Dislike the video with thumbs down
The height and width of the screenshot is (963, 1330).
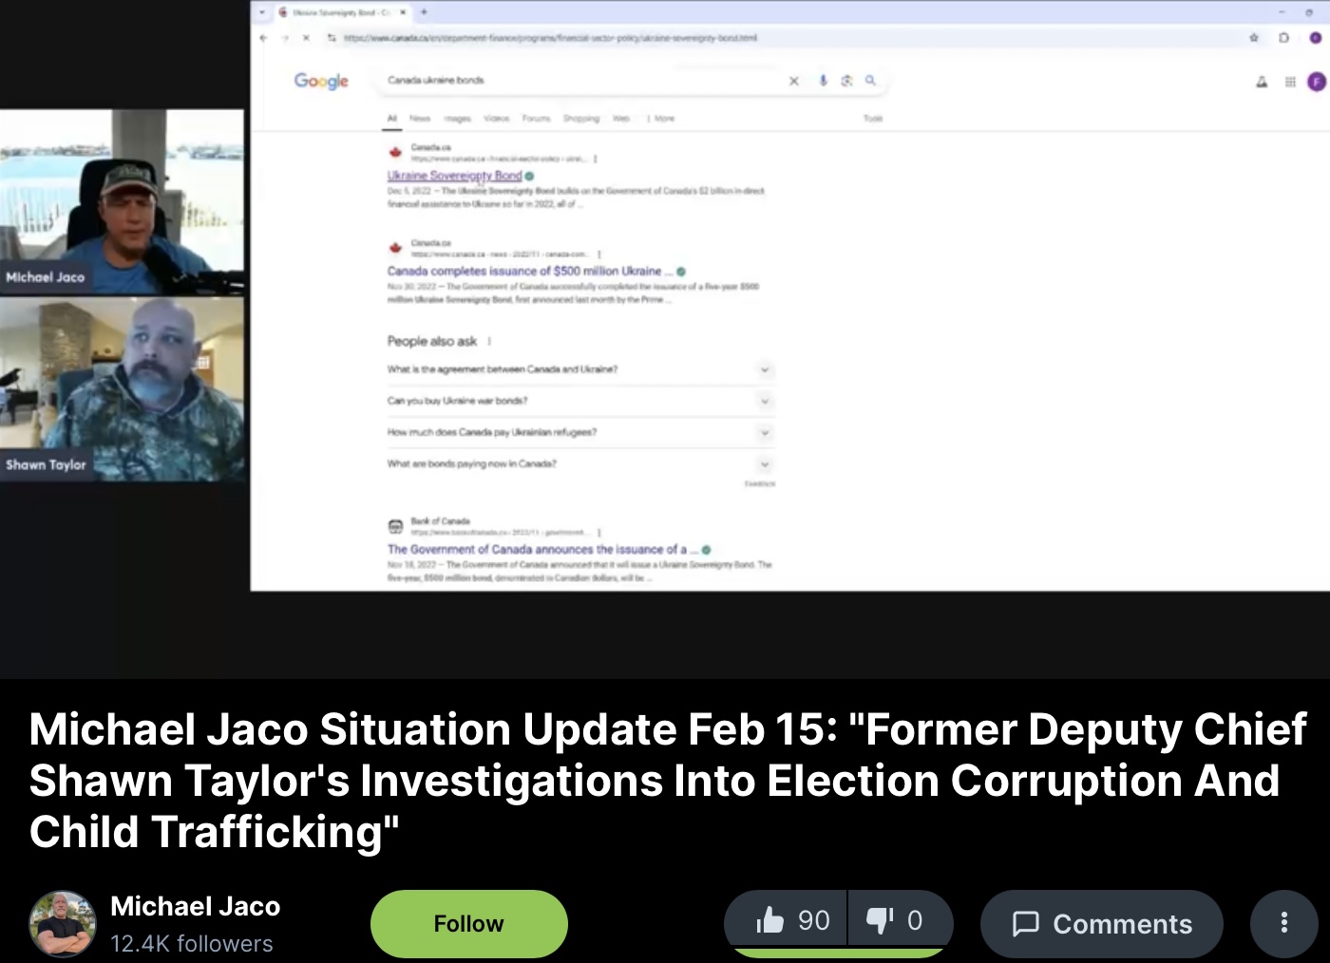[900, 920]
